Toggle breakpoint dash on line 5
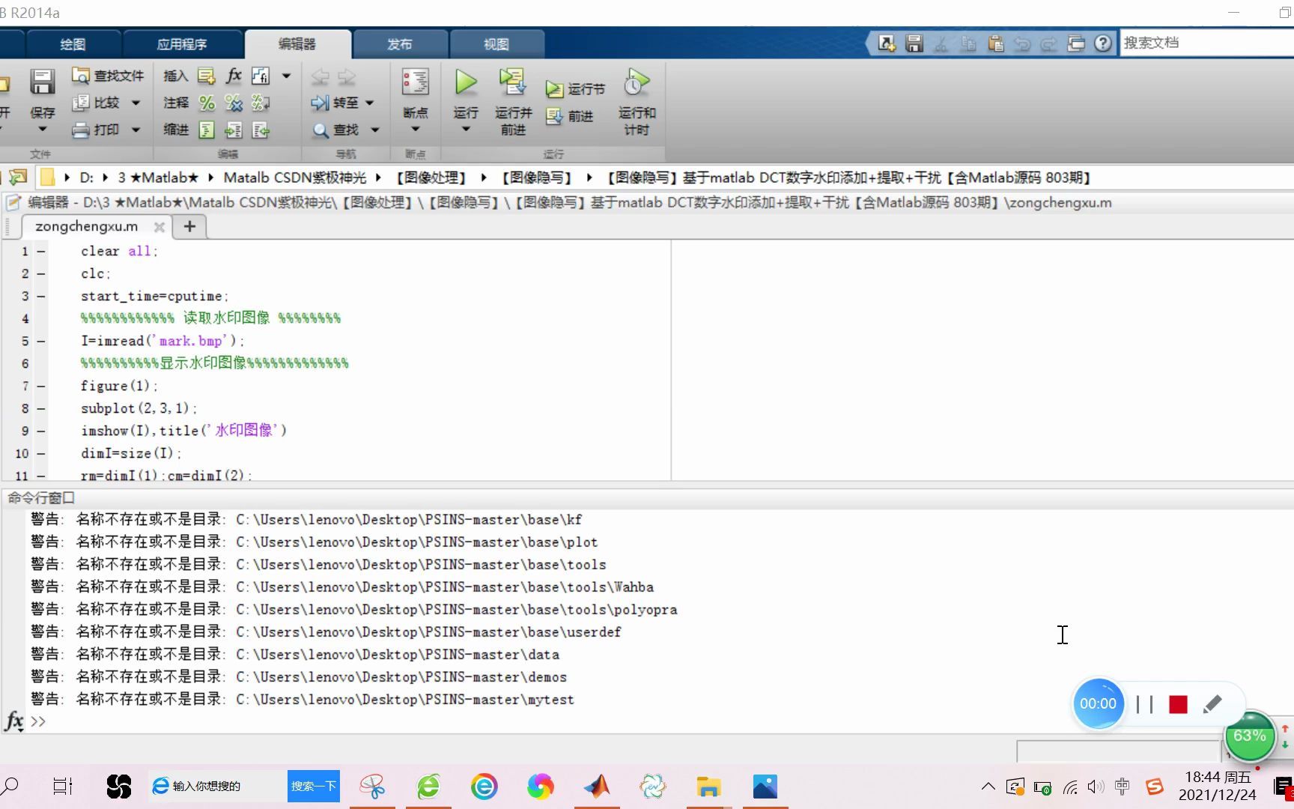This screenshot has height=809, width=1294. [41, 341]
